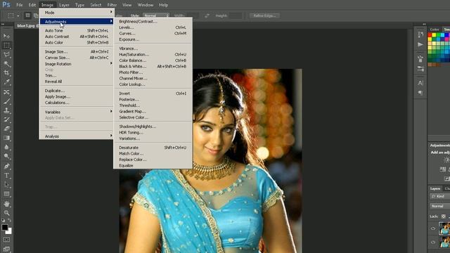Open the Filter menu
This screenshot has width=450, height=253.
coord(112,5)
